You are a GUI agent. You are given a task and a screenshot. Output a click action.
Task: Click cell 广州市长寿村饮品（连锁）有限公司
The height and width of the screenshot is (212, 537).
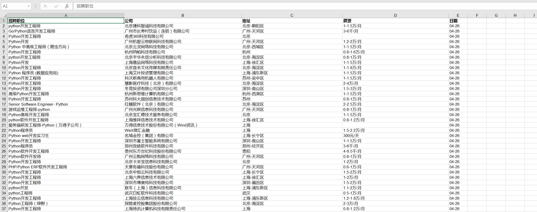pyautogui.click(x=183, y=31)
